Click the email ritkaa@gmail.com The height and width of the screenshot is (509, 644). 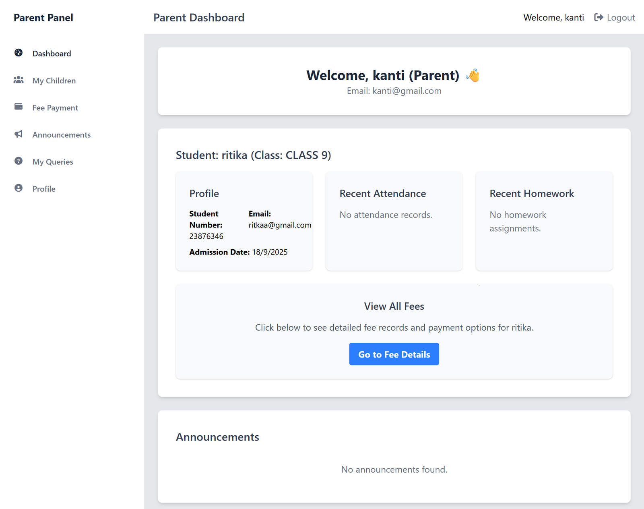279,225
